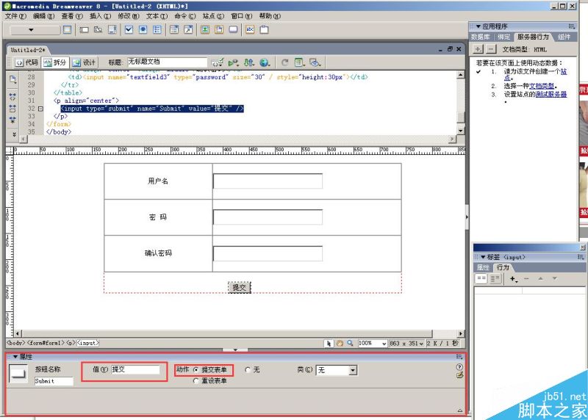This screenshot has height=420, width=588.
Task: Collapse the 标签 <input> panel
Action: pyautogui.click(x=483, y=257)
